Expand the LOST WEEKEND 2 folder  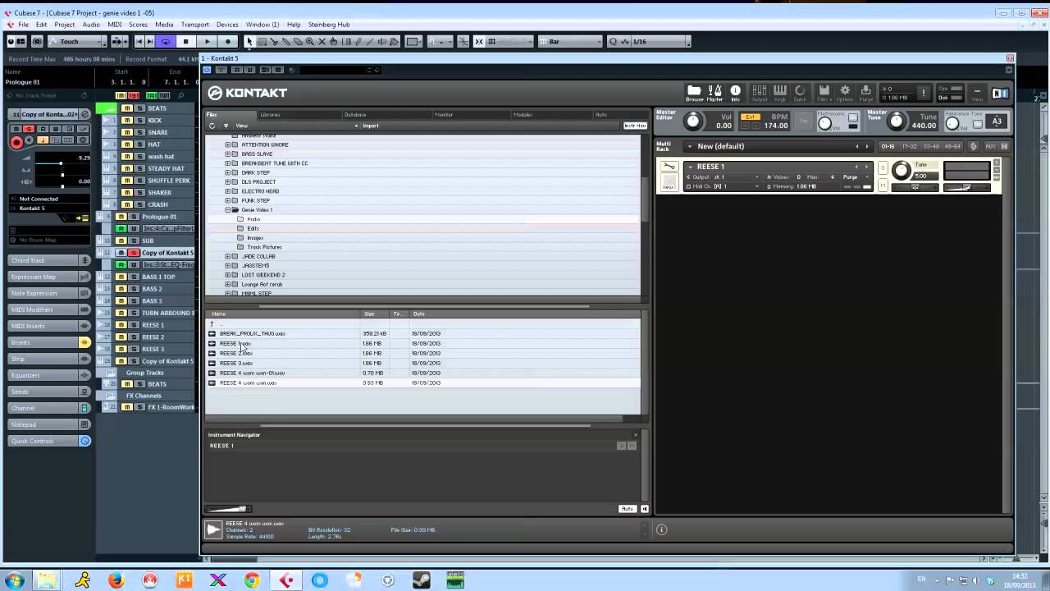click(x=228, y=275)
